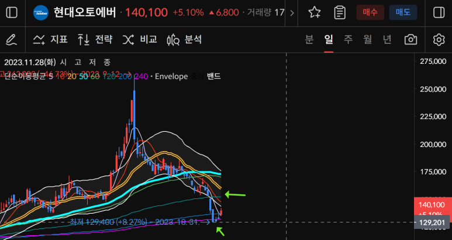The height and width of the screenshot is (240, 452).
Task: Open the 비교 compare menu
Action: pos(140,40)
